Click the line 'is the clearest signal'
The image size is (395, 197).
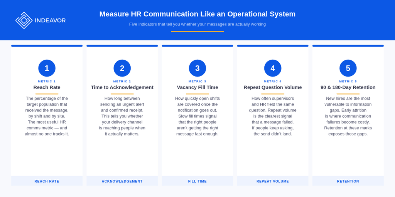coord(273,116)
